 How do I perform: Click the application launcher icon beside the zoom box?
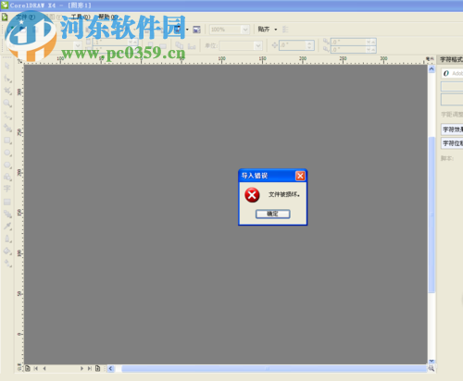[196, 30]
